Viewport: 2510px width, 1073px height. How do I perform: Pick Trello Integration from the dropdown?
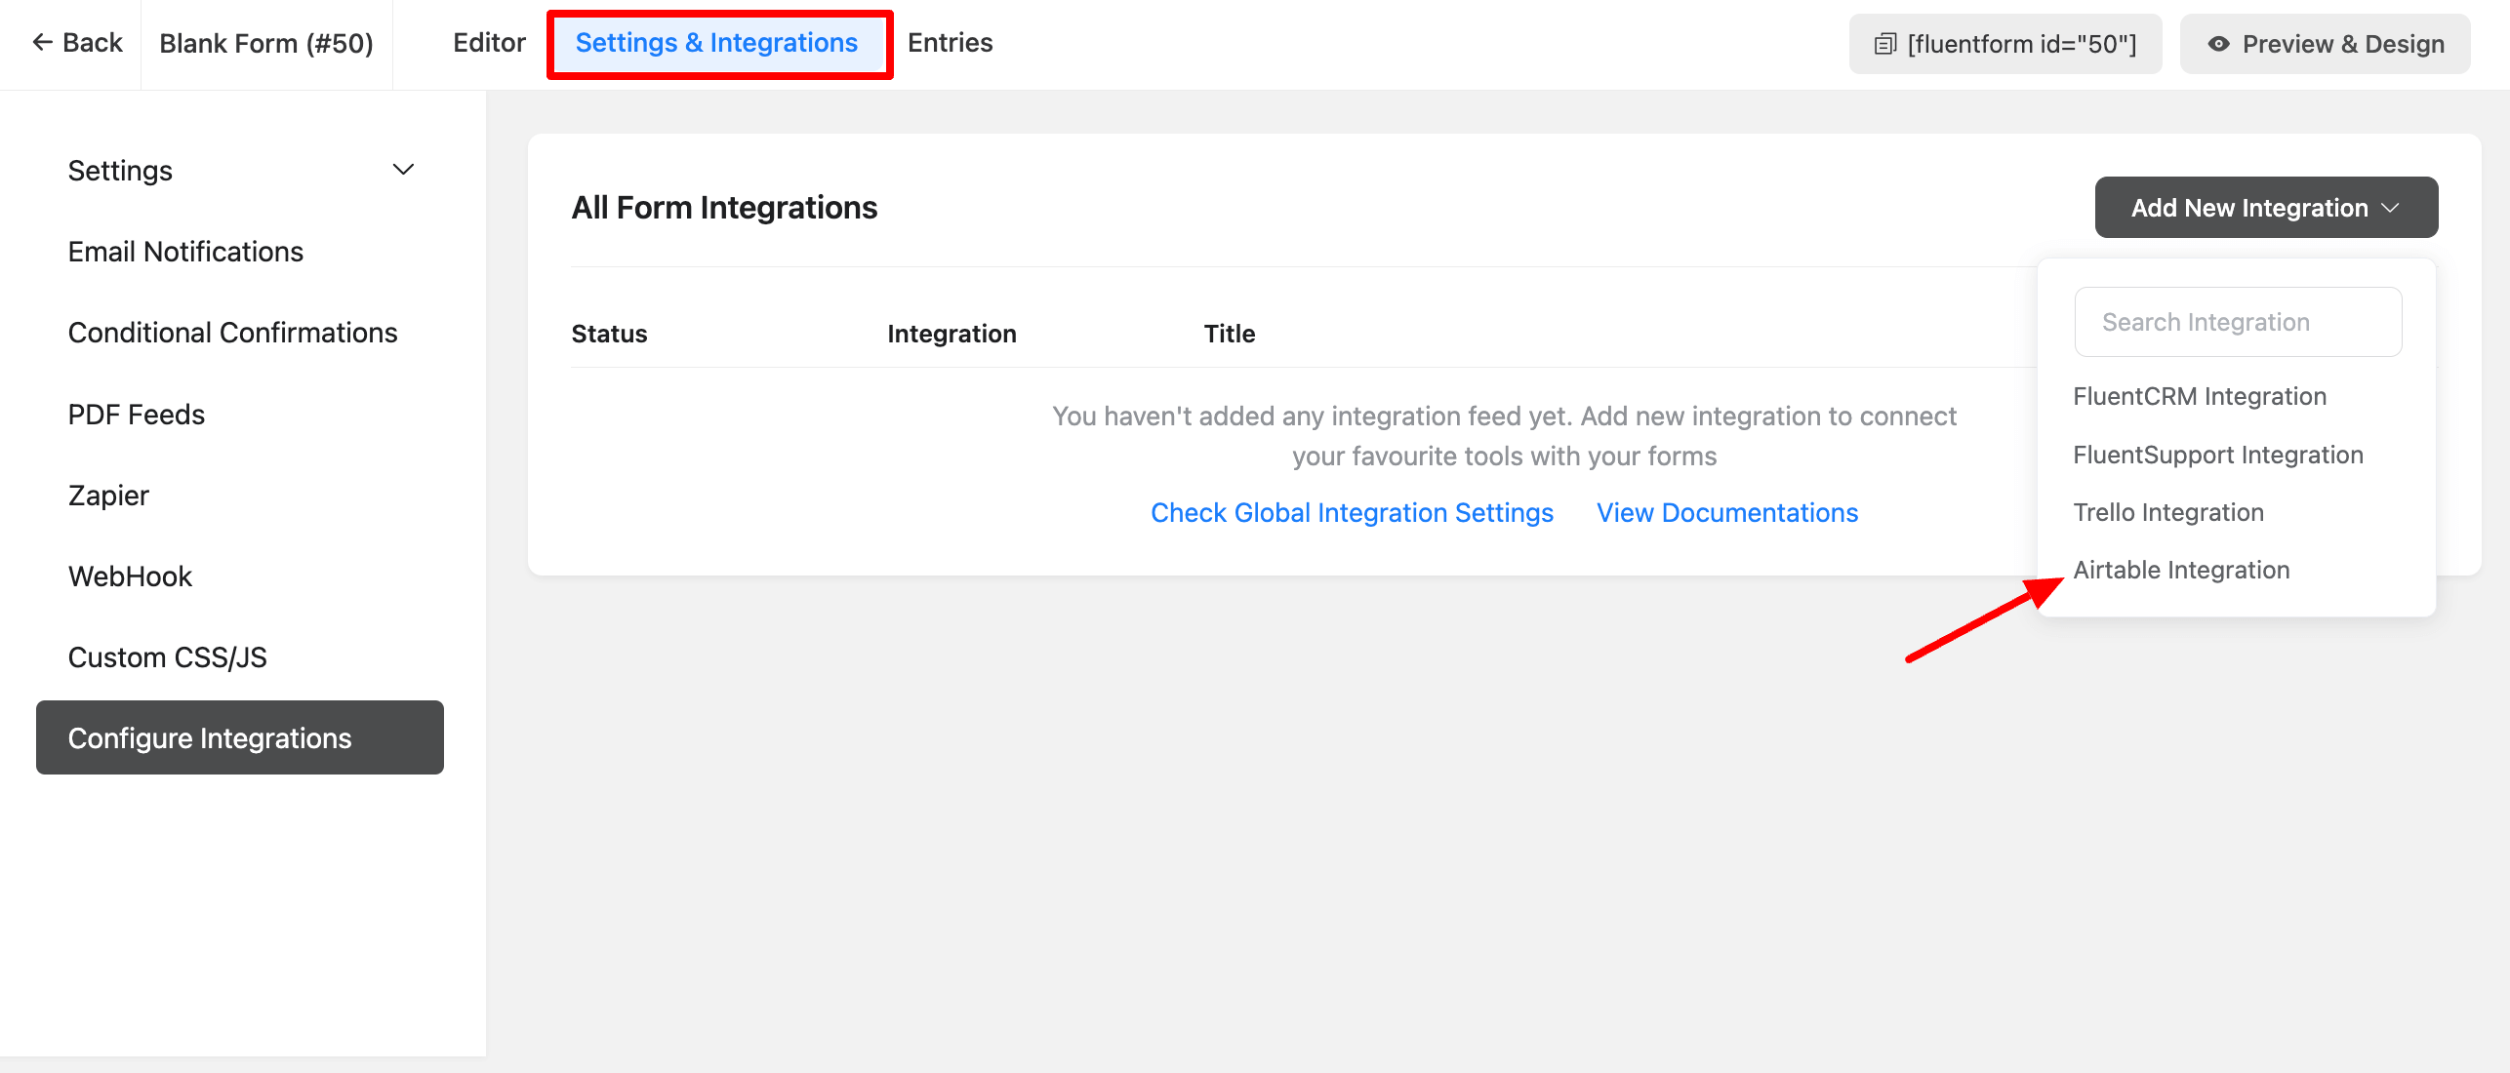2167,512
